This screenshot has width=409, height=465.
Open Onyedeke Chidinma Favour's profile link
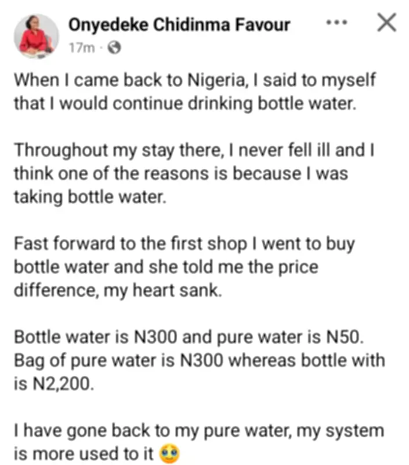click(x=179, y=24)
